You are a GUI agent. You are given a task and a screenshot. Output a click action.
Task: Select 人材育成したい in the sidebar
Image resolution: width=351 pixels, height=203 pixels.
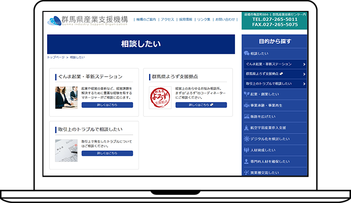point(275,150)
